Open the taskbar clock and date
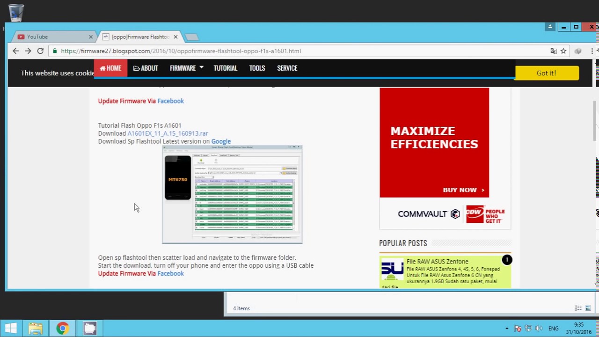 (579, 329)
